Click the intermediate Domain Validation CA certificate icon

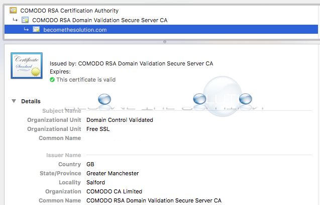click(x=25, y=20)
